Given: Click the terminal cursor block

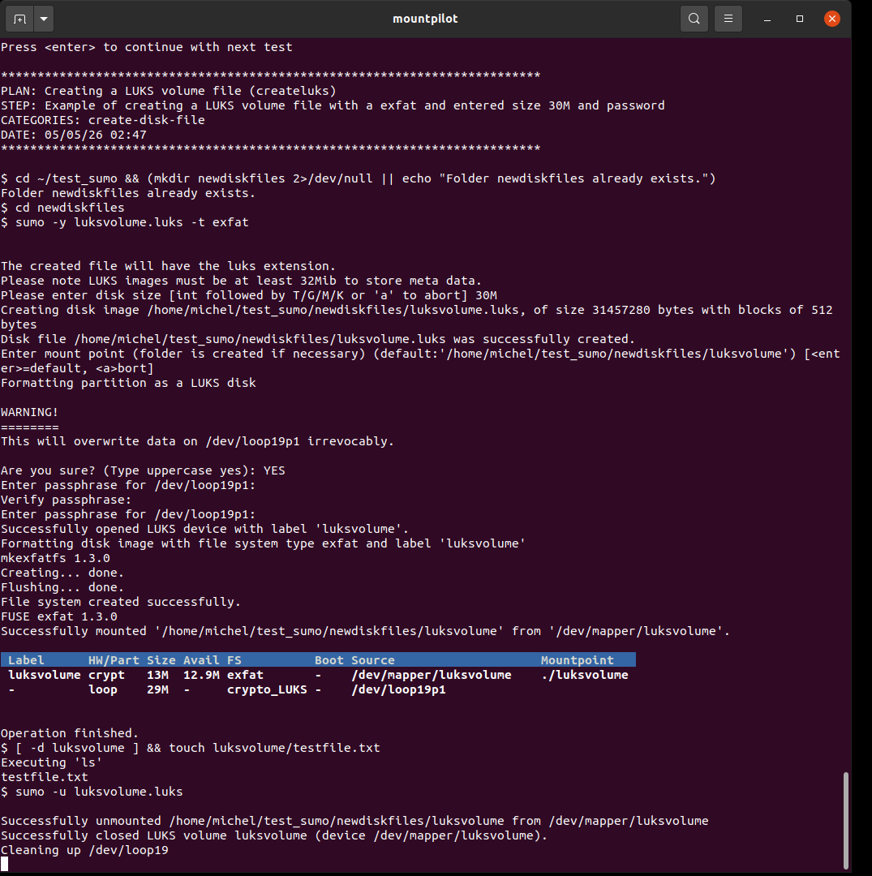Looking at the screenshot, I should [x=5, y=865].
